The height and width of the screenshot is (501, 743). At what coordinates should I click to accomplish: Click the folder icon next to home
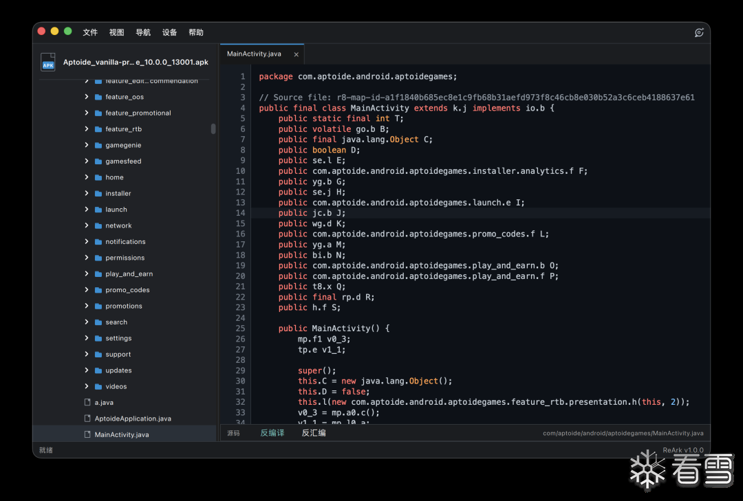click(98, 177)
